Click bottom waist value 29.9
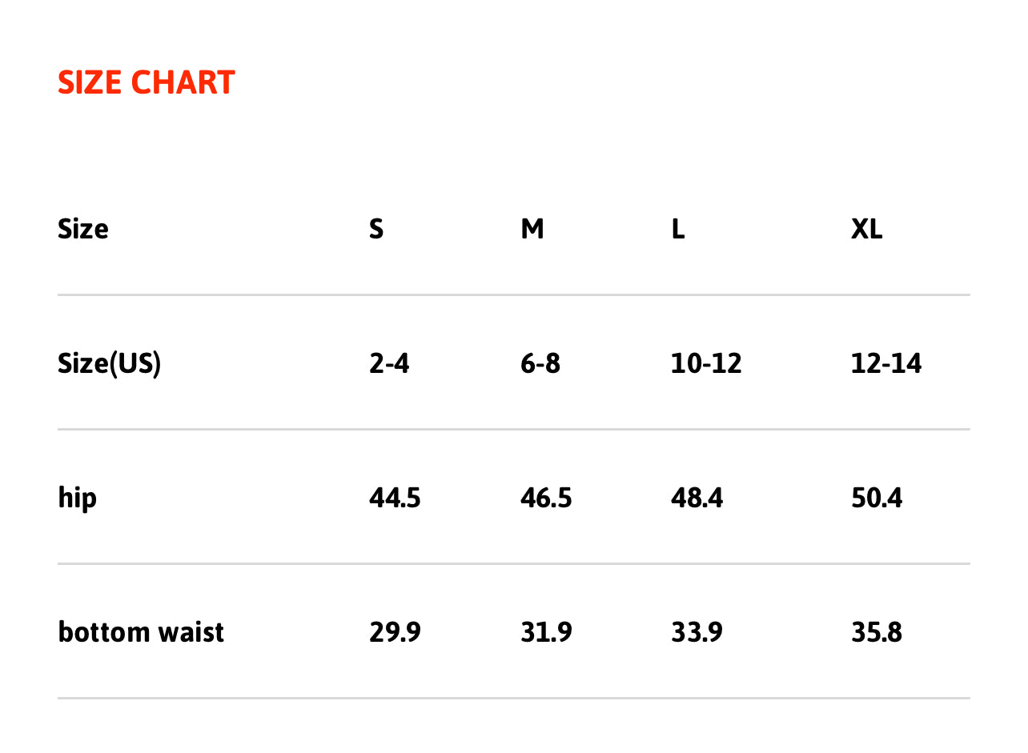 (395, 632)
